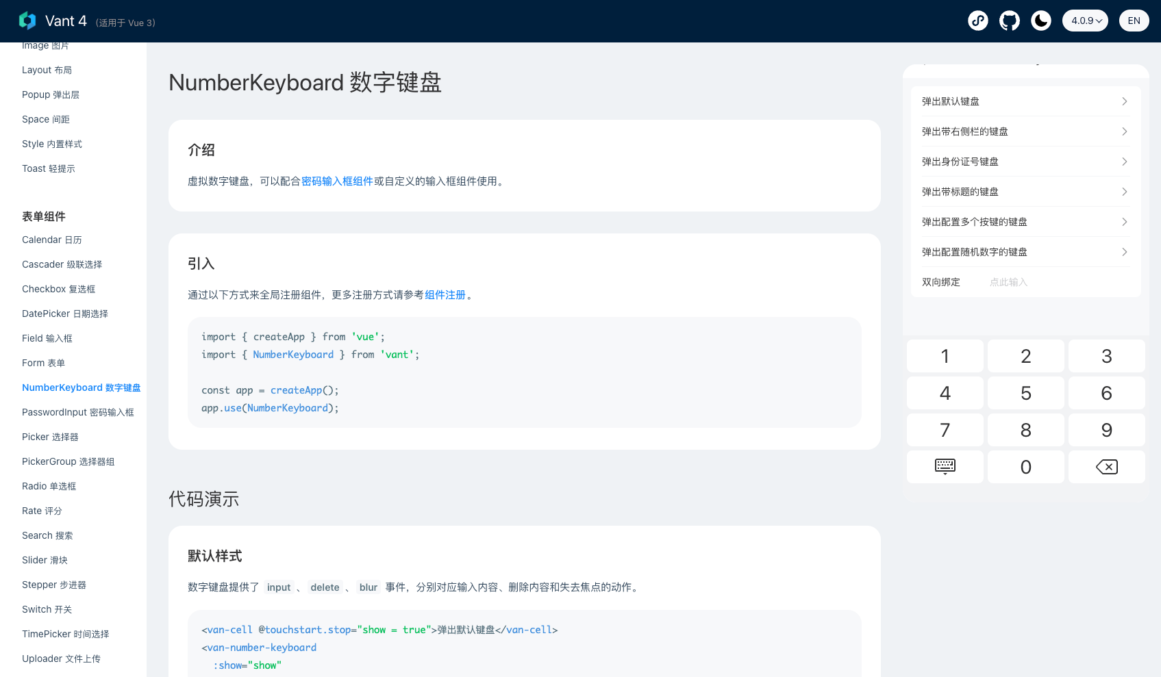Tap keyboard key 3
1161x677 pixels.
[1107, 356]
